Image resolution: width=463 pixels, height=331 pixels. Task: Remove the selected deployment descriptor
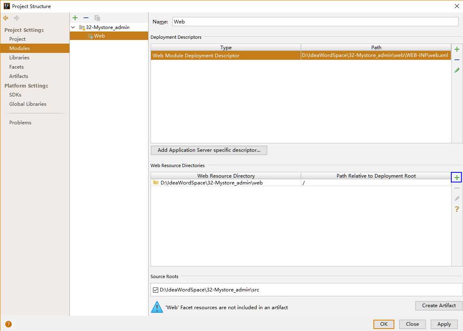pyautogui.click(x=457, y=60)
